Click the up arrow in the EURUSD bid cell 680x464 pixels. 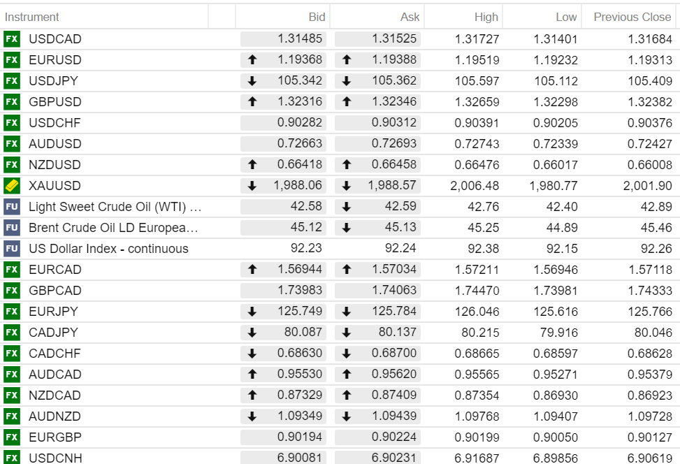coord(252,60)
